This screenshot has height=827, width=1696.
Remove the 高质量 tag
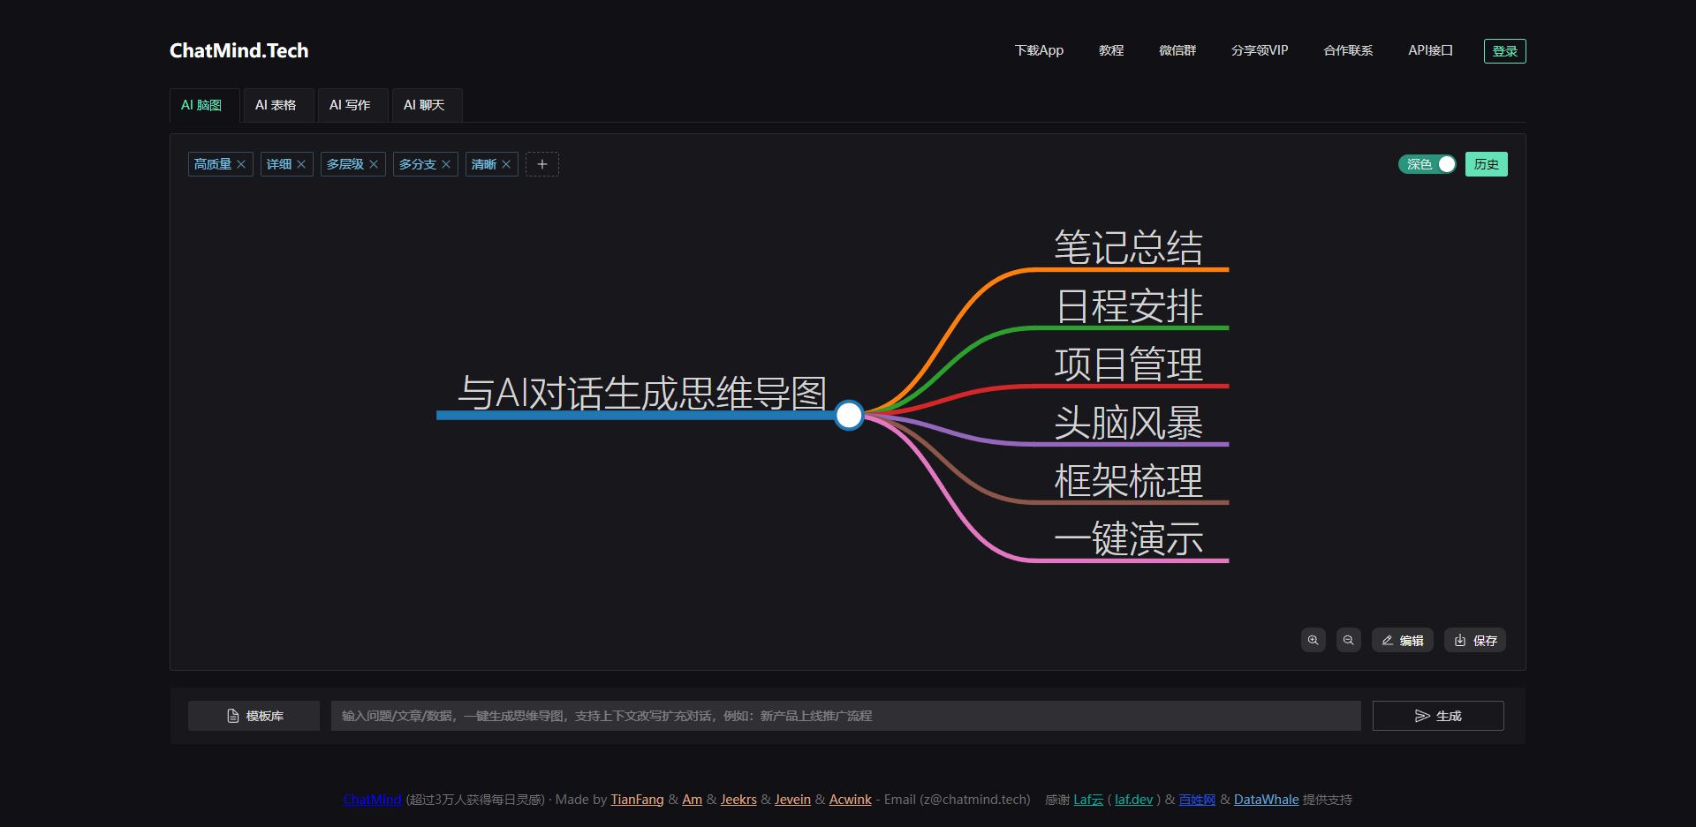[x=241, y=164]
